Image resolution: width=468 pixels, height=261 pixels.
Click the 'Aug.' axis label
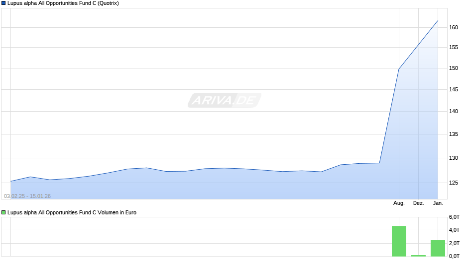[x=399, y=203]
